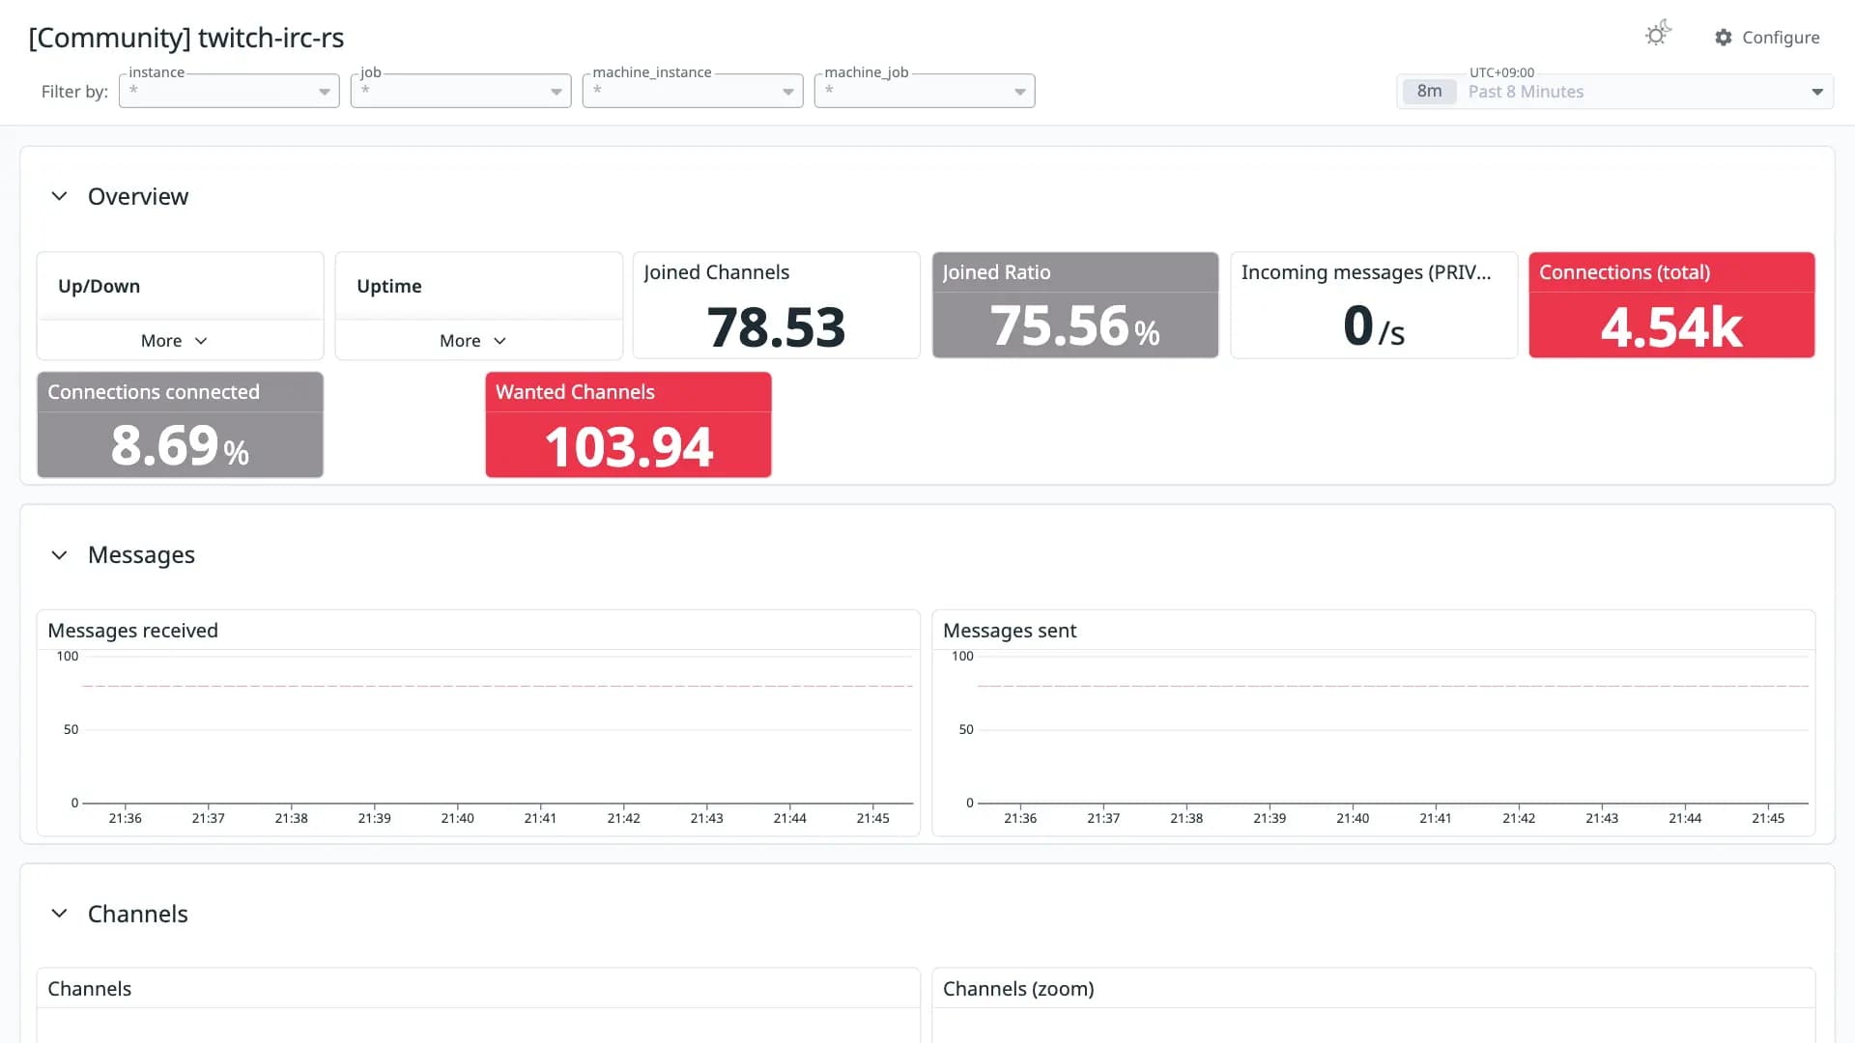Click the Uptime widget title
The height and width of the screenshot is (1043, 1855).
coord(388,286)
